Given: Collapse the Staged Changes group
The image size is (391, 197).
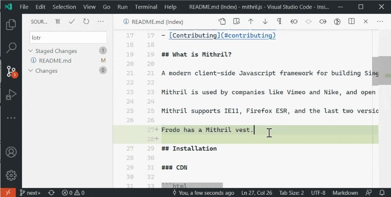Looking at the screenshot, I should tap(31, 51).
